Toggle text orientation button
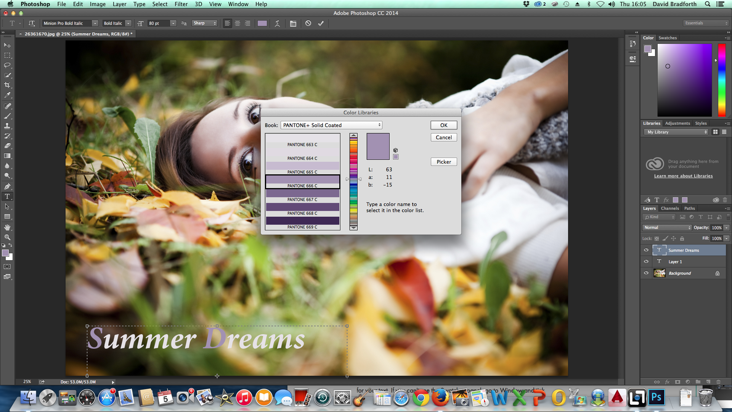The image size is (732, 412). click(32, 23)
